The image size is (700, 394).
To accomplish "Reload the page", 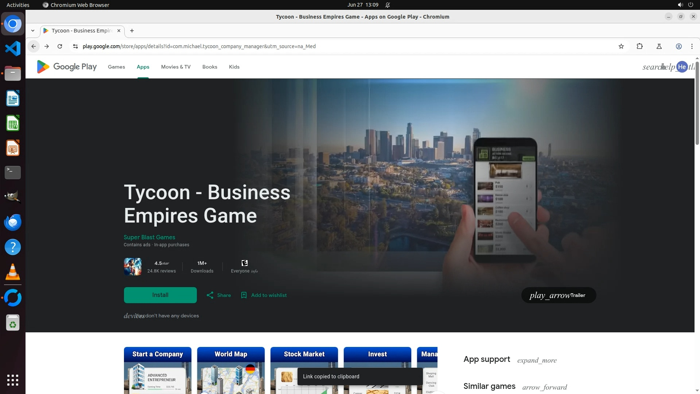I will point(60,46).
